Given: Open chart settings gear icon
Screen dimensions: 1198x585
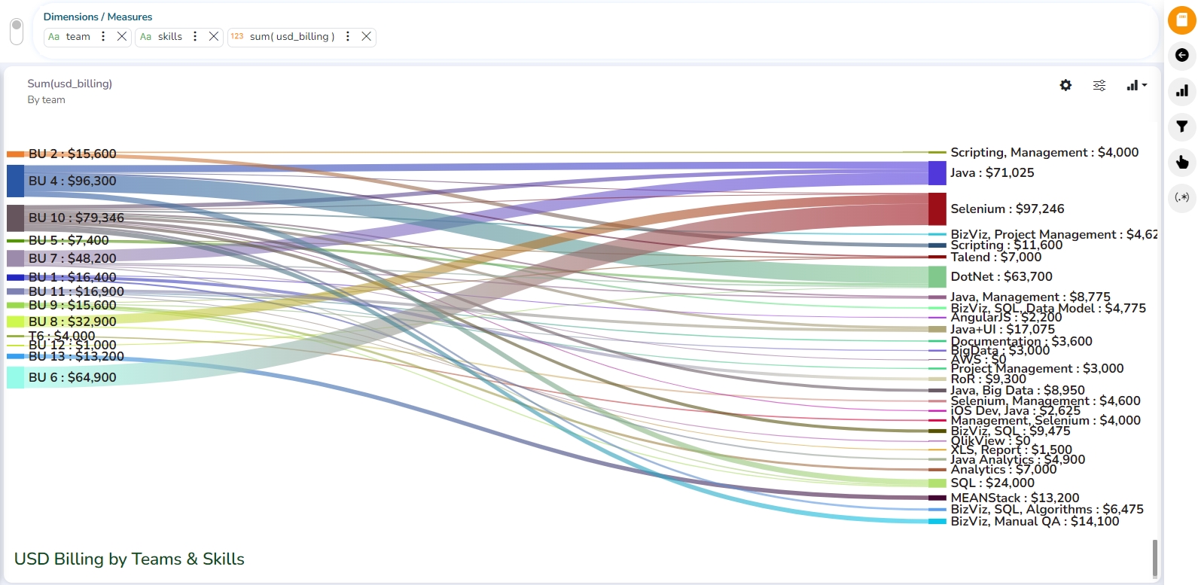Looking at the screenshot, I should tap(1065, 85).
